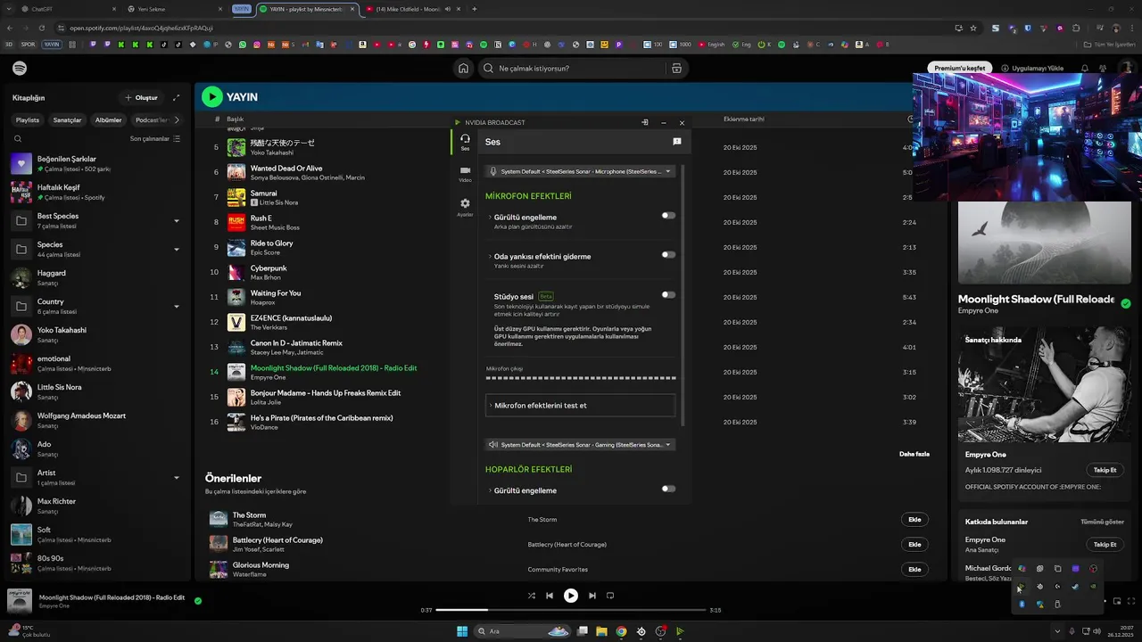Click the search icon in Kitaplığın sidebar

point(17,138)
